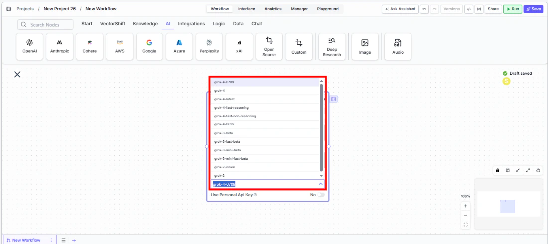Choose grok-4-latest from the list
Viewport: 548px width, 244px height.
pos(265,99)
